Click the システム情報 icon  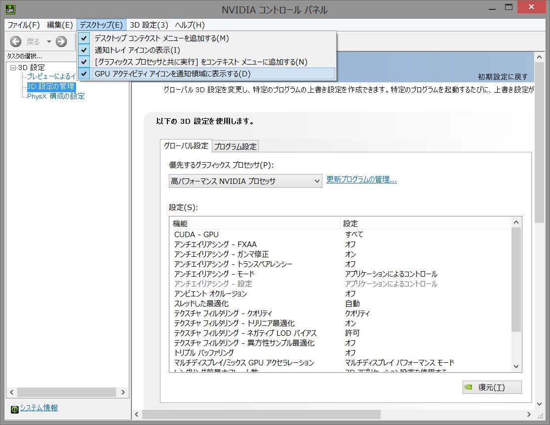[x=14, y=409]
